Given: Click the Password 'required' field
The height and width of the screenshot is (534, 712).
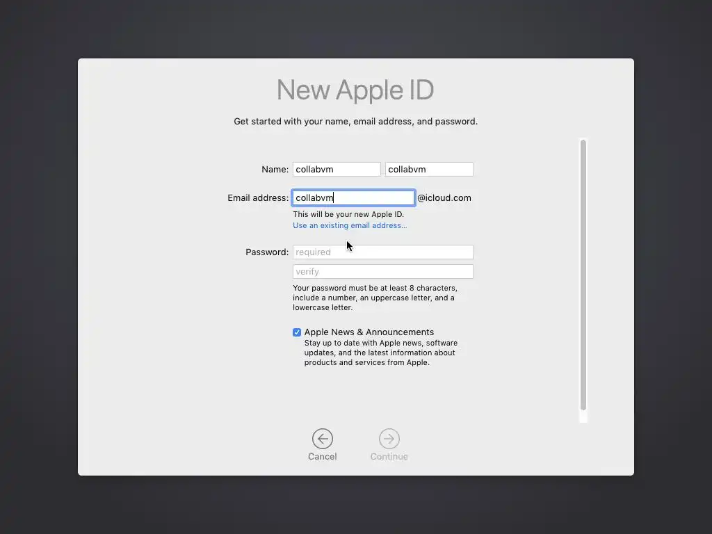Looking at the screenshot, I should [383, 252].
